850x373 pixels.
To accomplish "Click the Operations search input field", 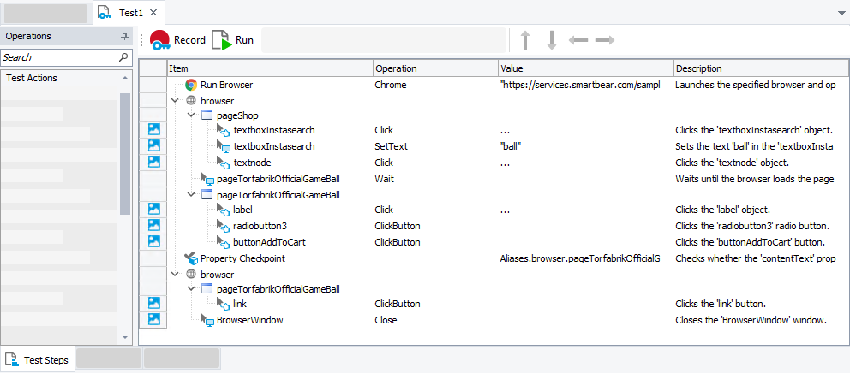I will tap(58, 57).
